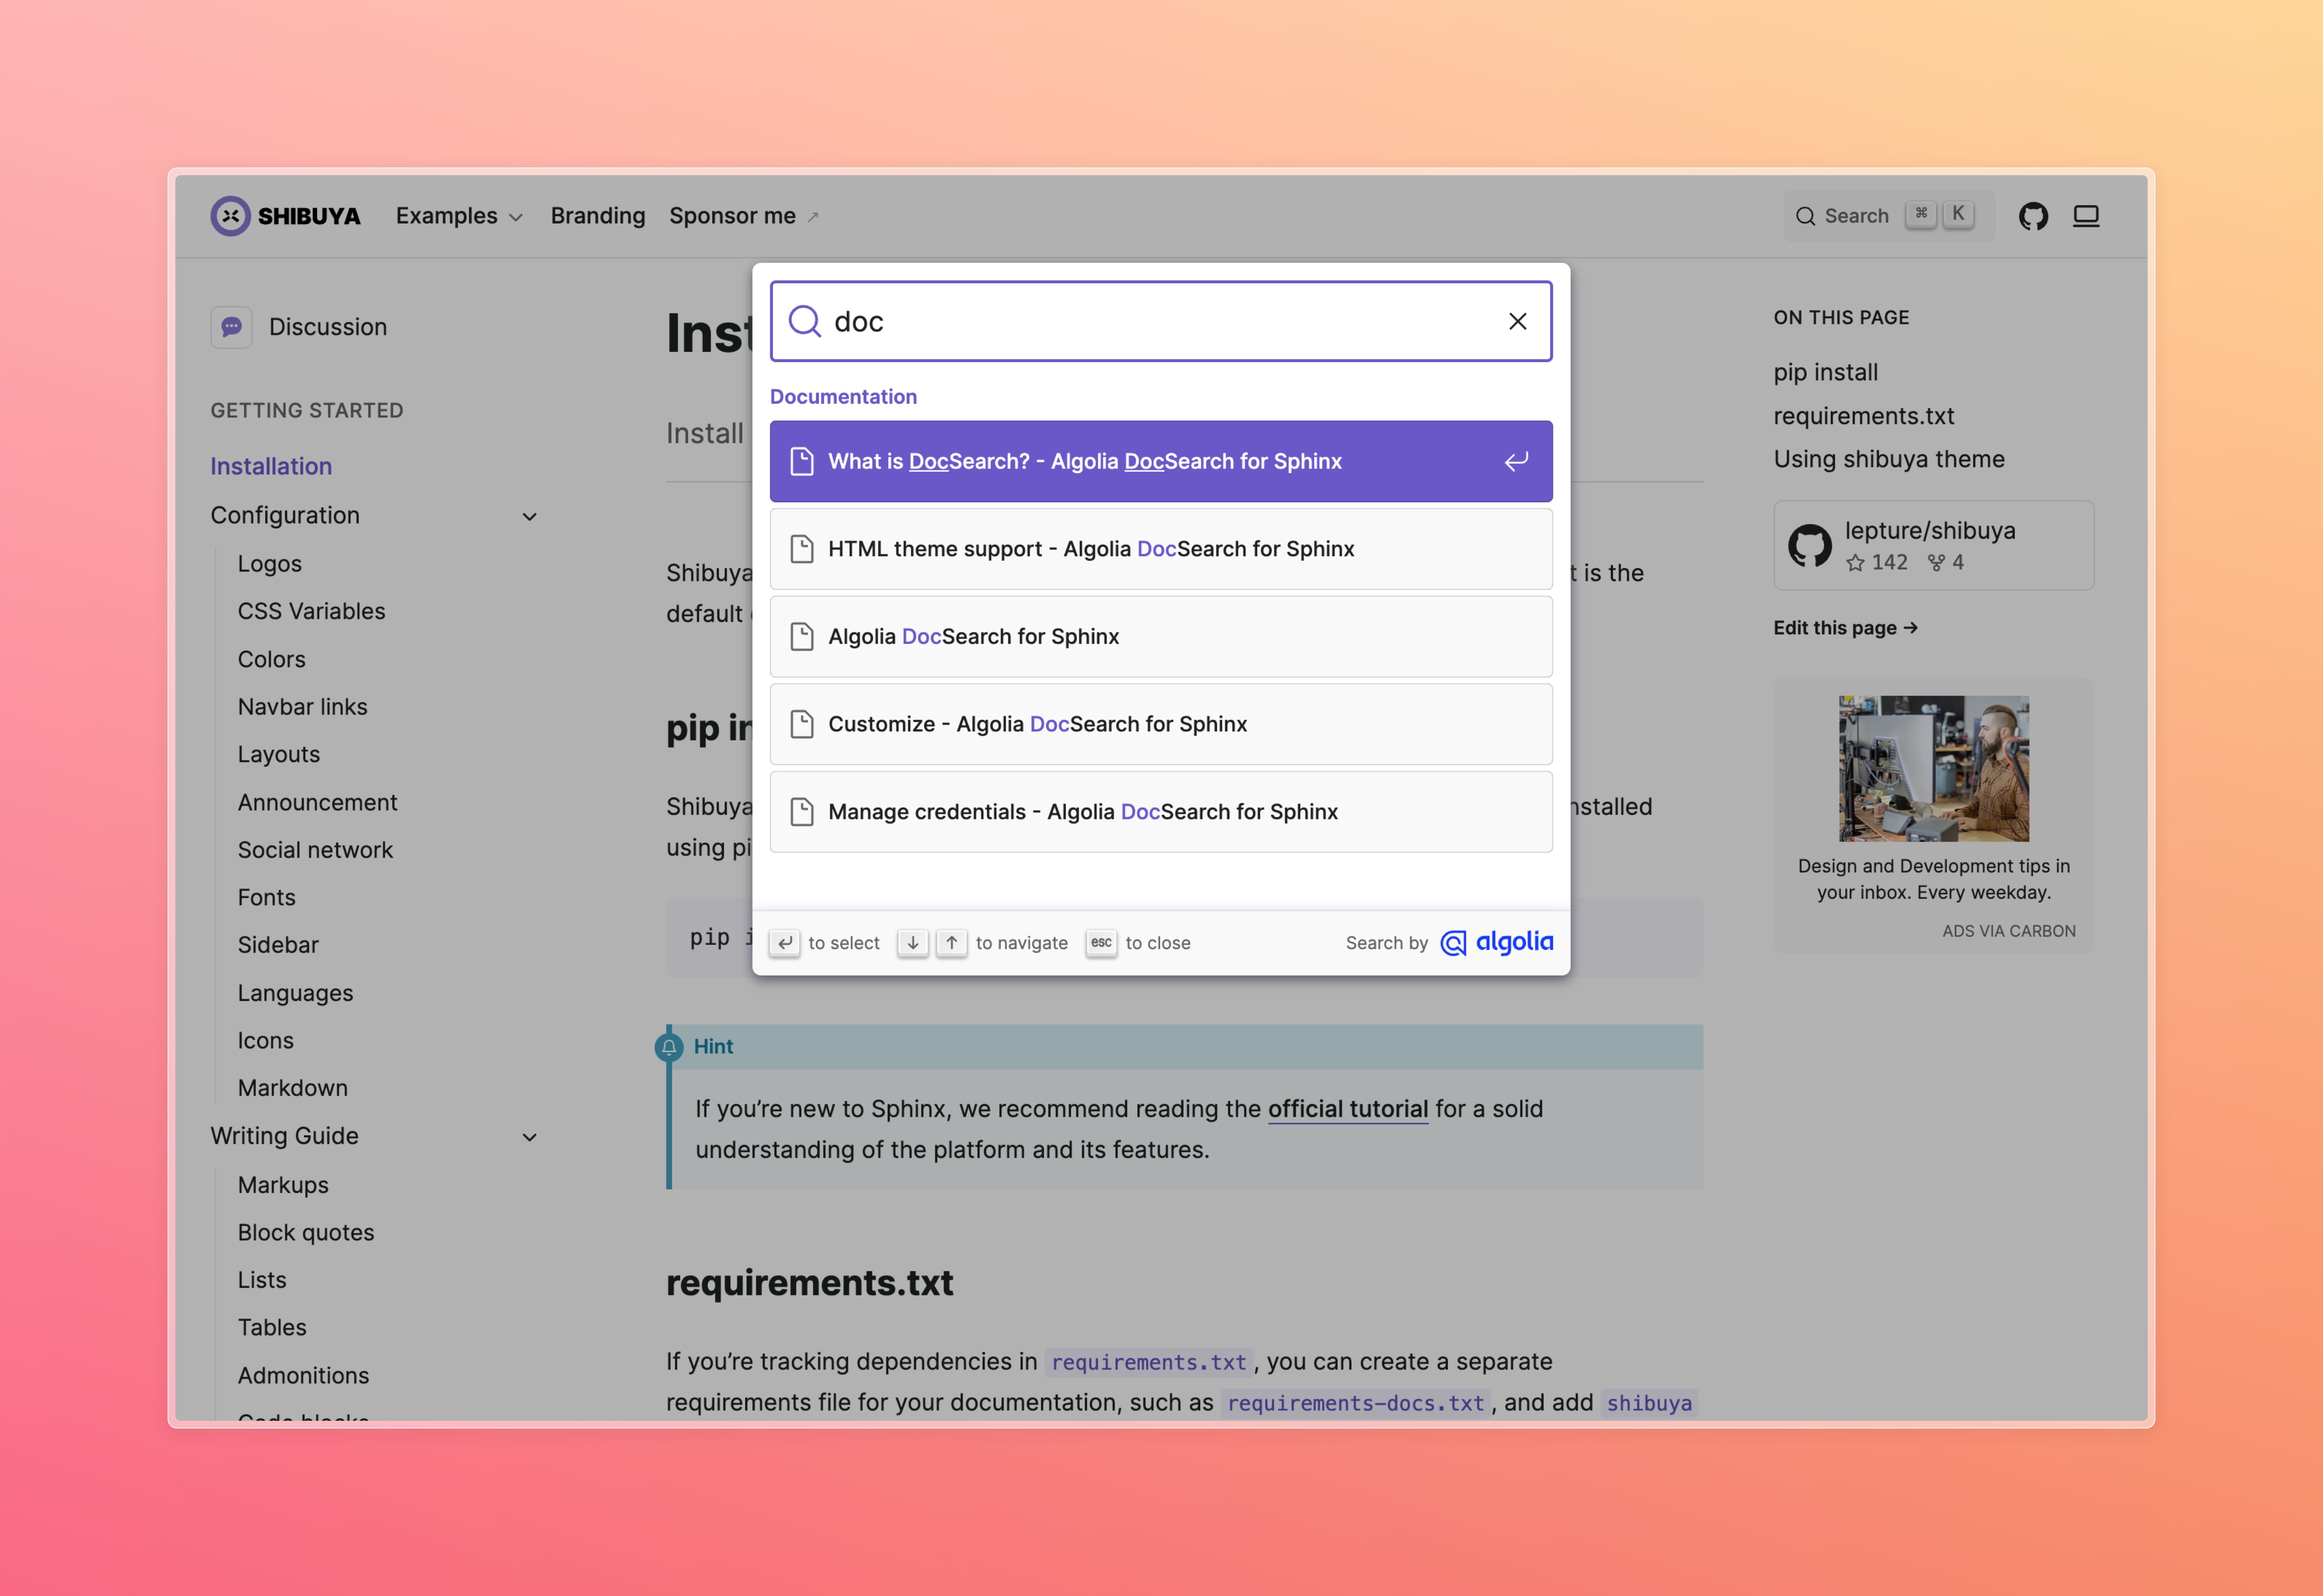Open Writing Guide in sidebar

(284, 1136)
